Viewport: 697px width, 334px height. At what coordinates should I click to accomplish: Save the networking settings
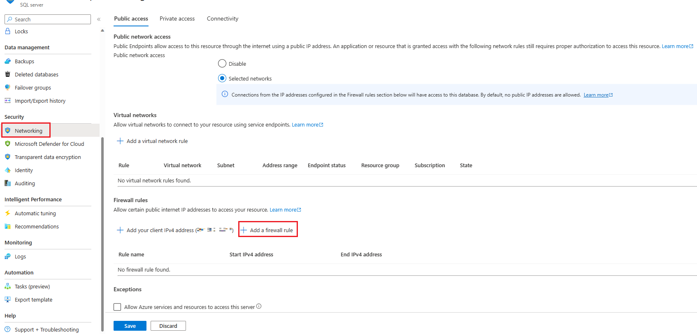130,326
